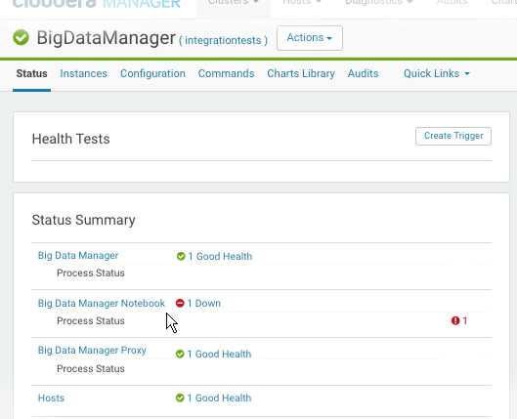Click the Create Trigger button
Viewport: 517px width, 419px height.
[x=453, y=136]
